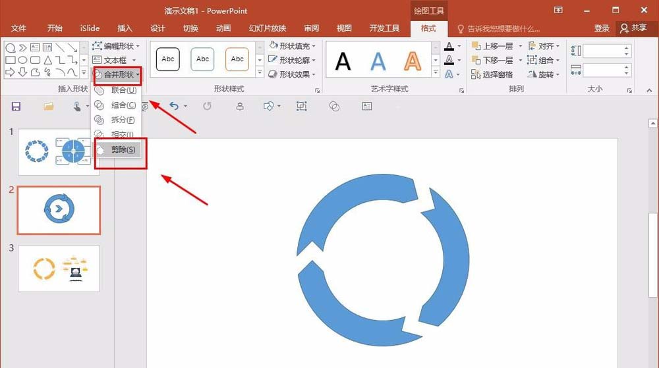Select the orange A WordArt style
This screenshot has width=659, height=368.
click(x=413, y=61)
